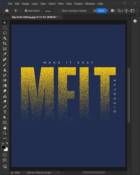140x175 pixels.
Task: Open the Layers panel icon
Action: pos(135,21)
